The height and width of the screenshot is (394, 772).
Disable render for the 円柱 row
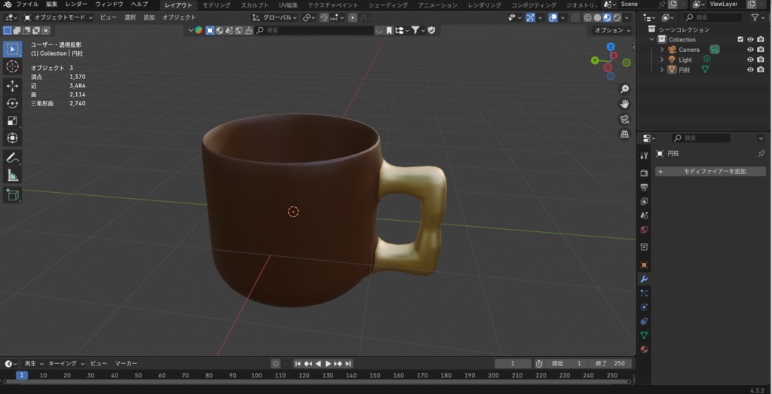pos(761,70)
